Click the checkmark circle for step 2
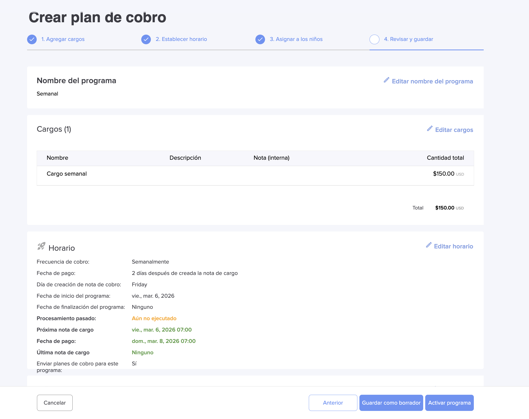529x419 pixels. (x=146, y=39)
